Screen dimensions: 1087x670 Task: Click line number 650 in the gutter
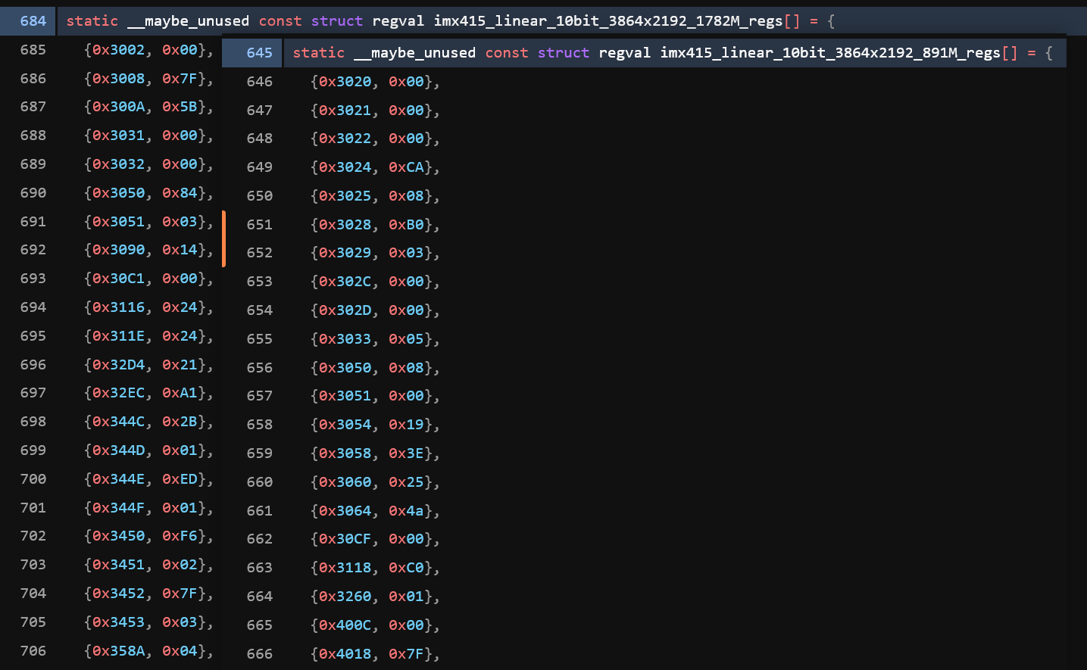pos(259,196)
